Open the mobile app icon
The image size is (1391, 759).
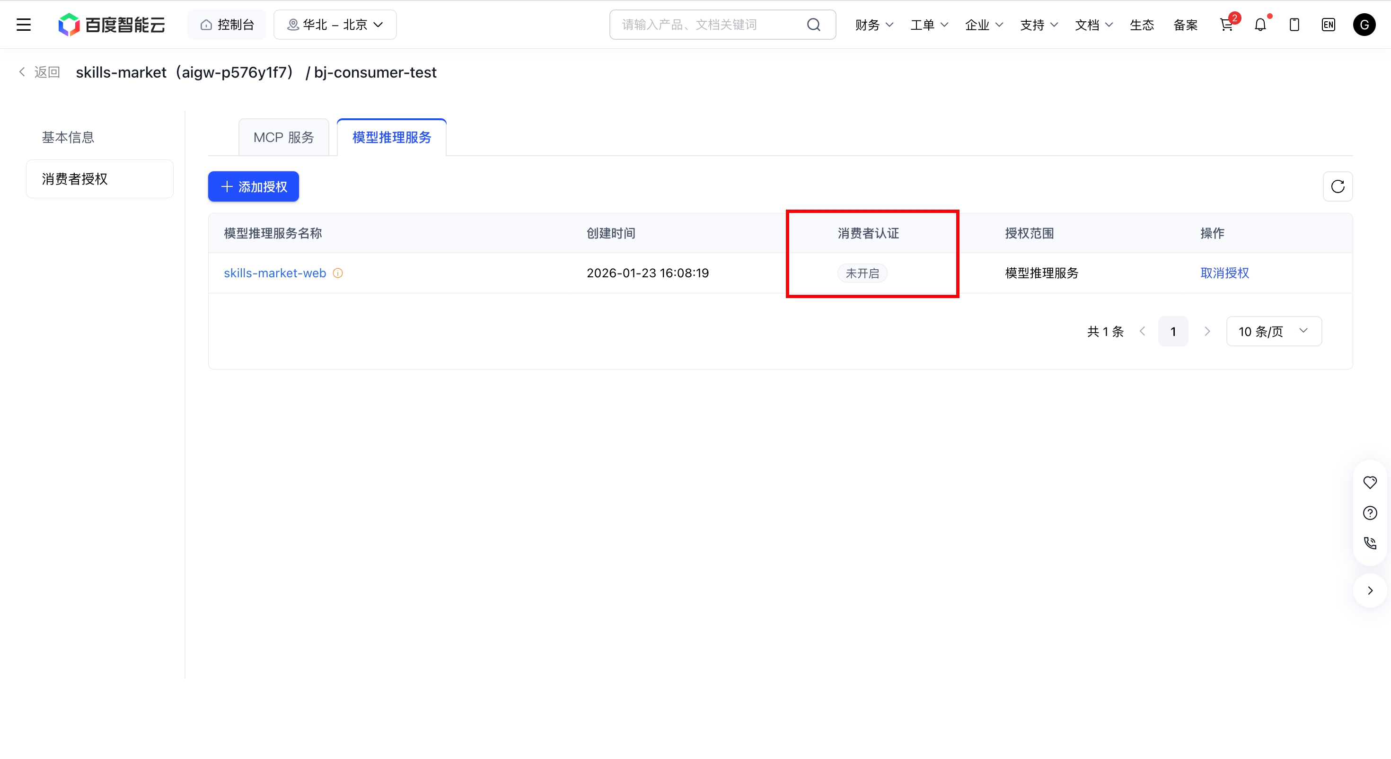[1294, 25]
